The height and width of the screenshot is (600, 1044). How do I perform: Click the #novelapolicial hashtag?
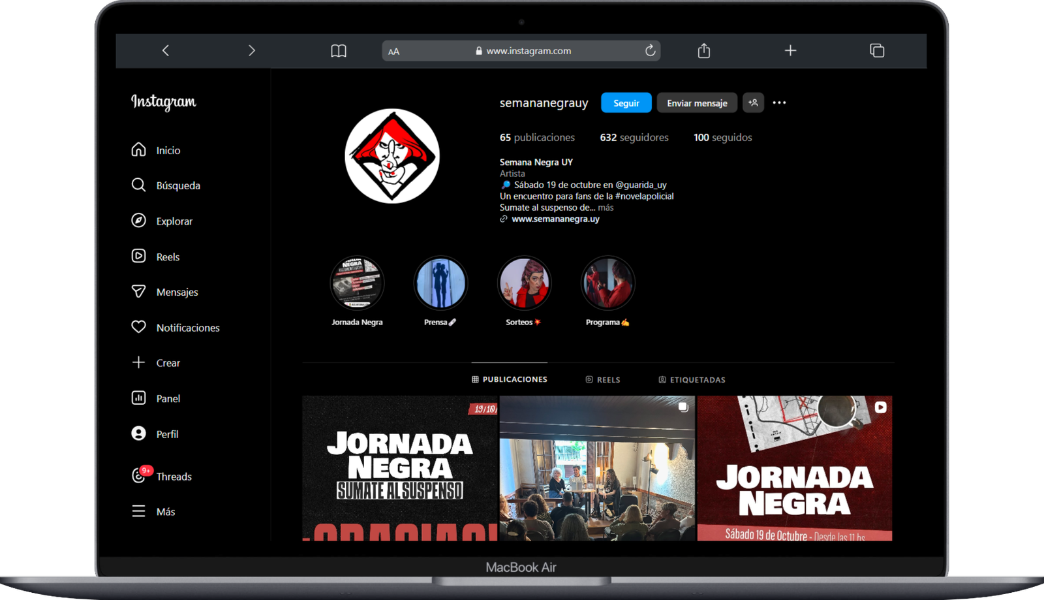click(644, 196)
